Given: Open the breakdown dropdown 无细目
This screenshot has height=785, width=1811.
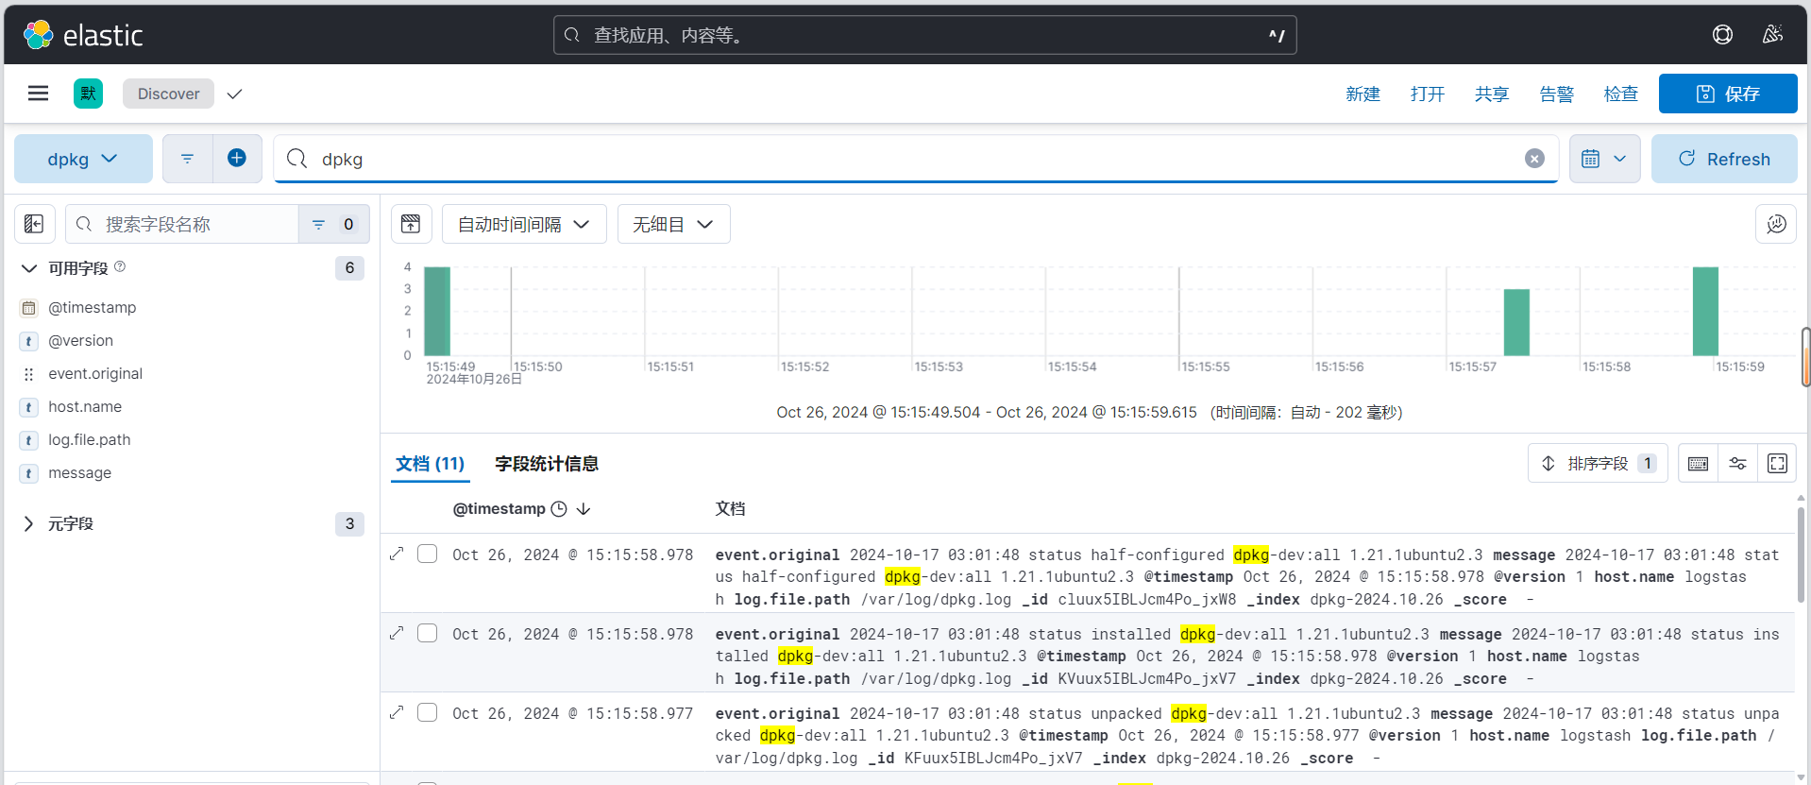Looking at the screenshot, I should (673, 224).
